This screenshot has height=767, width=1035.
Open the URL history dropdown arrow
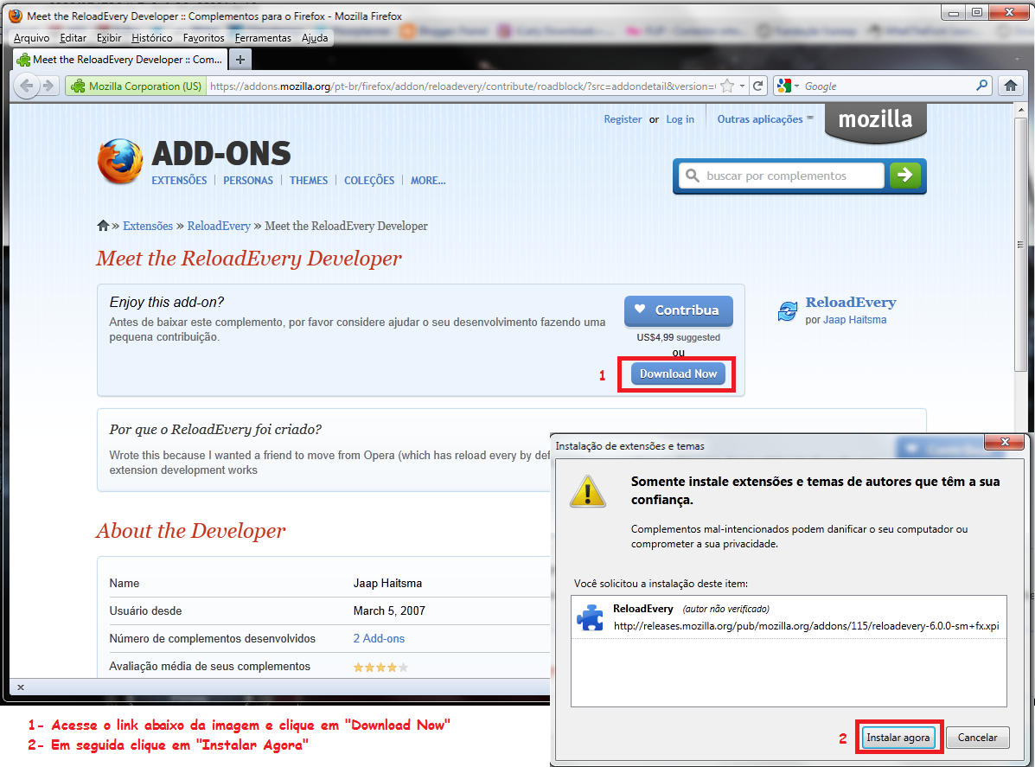tap(742, 86)
